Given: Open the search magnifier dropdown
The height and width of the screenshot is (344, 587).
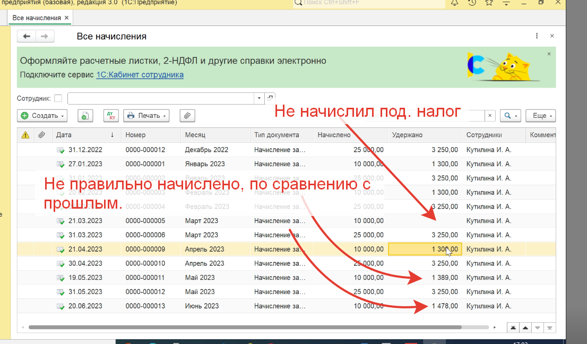Looking at the screenshot, I should [x=511, y=115].
